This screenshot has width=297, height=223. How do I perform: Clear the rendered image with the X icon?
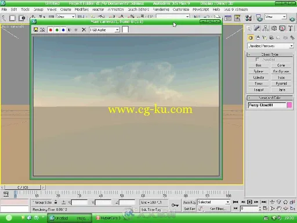(x=84, y=30)
